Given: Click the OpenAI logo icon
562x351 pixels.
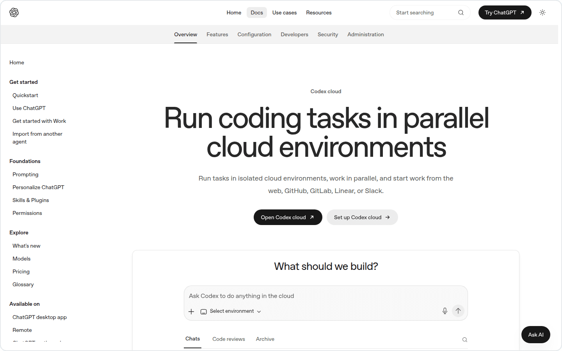Looking at the screenshot, I should click(x=14, y=12).
